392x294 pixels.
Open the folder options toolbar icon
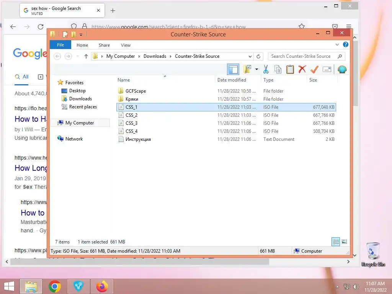coord(247,69)
